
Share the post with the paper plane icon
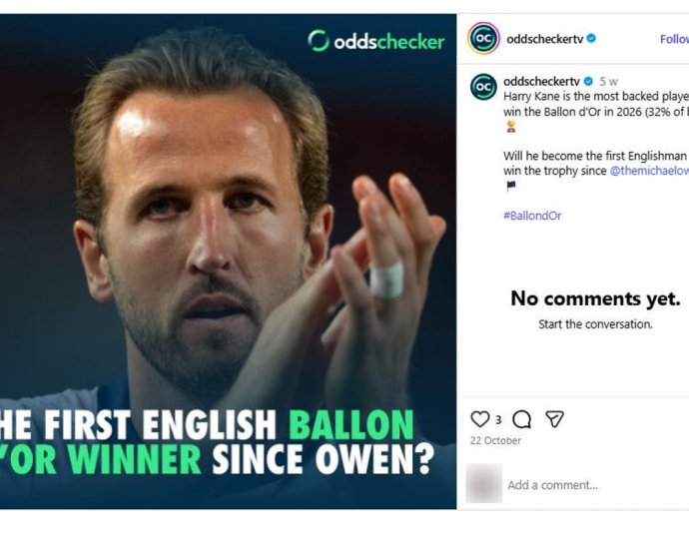coord(554,419)
